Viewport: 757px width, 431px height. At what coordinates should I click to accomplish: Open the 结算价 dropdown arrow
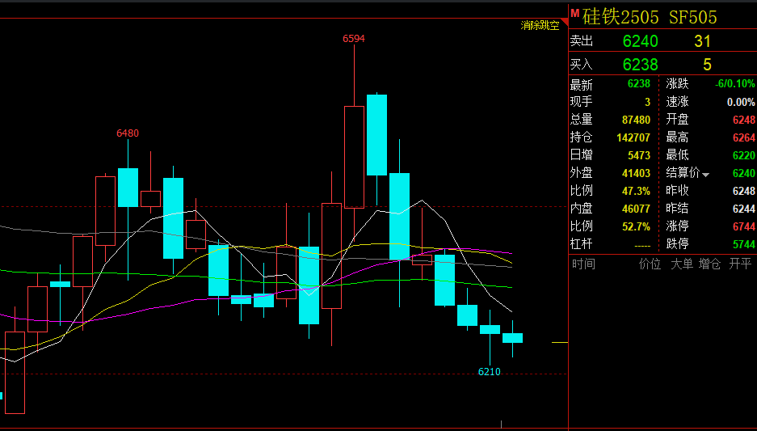[x=706, y=175]
